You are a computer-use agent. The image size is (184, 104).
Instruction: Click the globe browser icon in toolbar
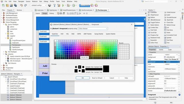point(49,5)
